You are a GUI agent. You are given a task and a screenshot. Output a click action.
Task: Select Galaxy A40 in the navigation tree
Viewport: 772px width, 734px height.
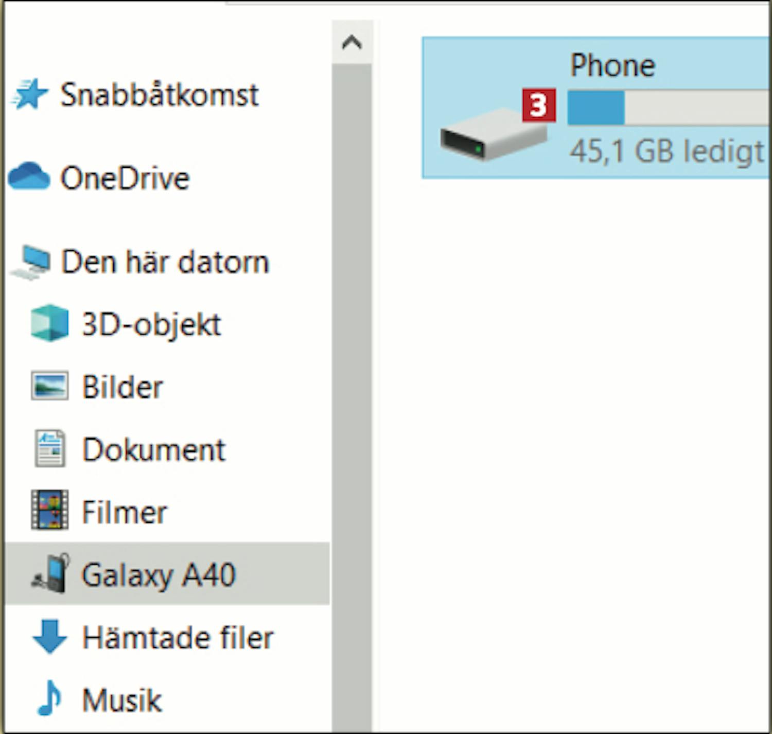[x=167, y=573]
